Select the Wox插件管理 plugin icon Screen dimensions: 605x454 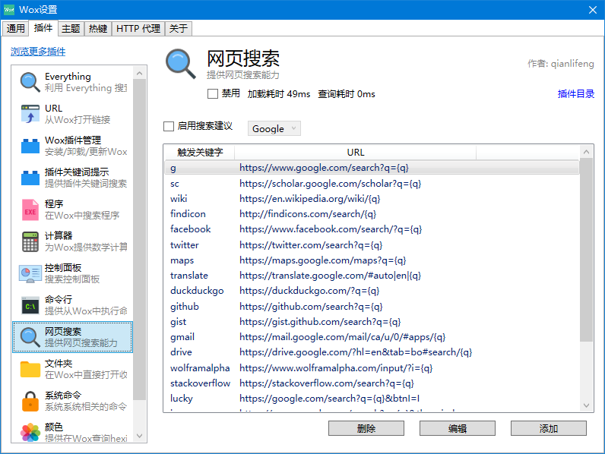pos(30,146)
